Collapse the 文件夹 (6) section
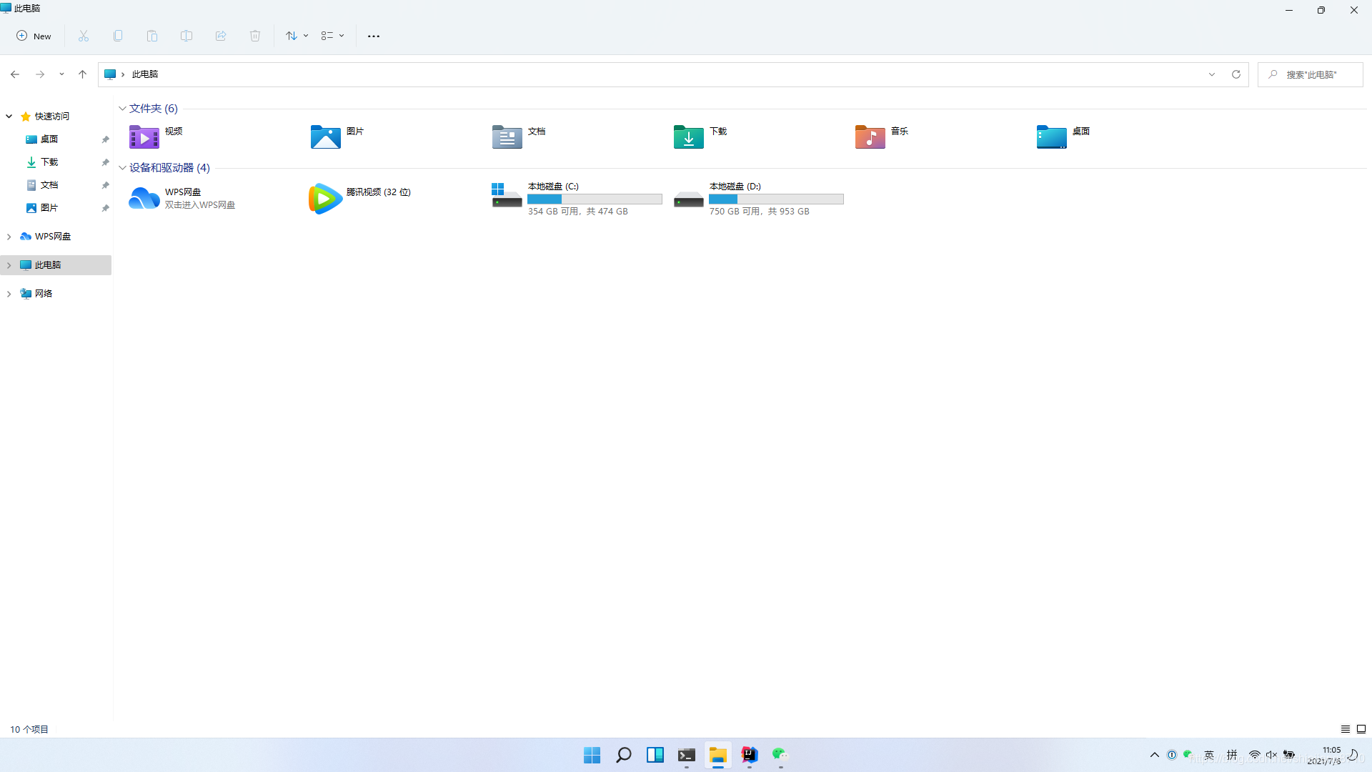 (122, 107)
